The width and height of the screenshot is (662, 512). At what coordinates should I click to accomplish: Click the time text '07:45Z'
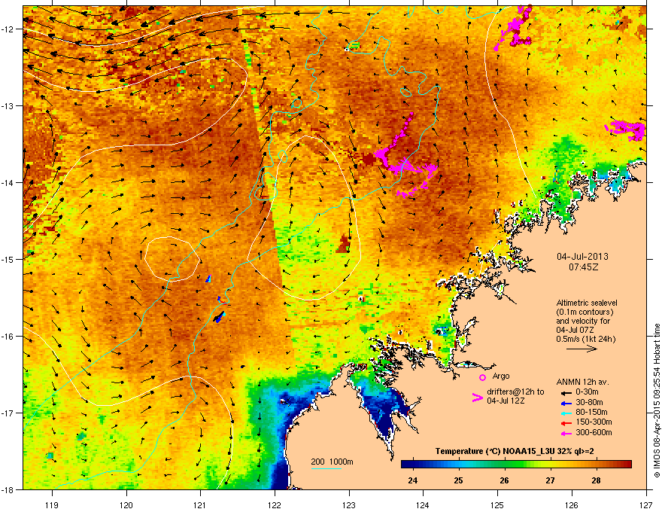click(583, 267)
